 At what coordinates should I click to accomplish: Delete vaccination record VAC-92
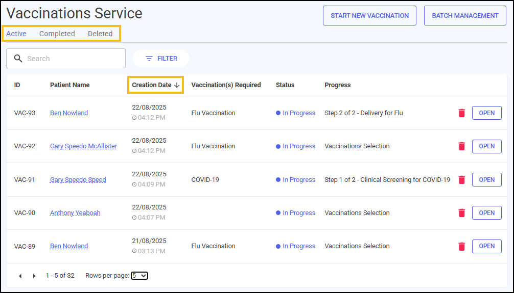[461, 146]
